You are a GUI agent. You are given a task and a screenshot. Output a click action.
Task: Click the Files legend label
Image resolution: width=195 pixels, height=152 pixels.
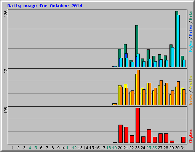pyautogui.click(x=191, y=30)
